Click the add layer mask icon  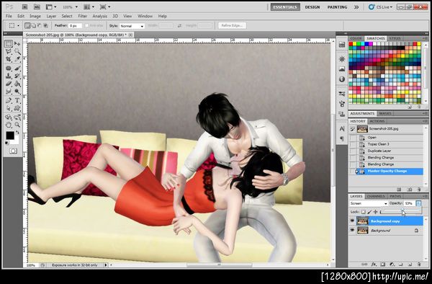coord(383,264)
